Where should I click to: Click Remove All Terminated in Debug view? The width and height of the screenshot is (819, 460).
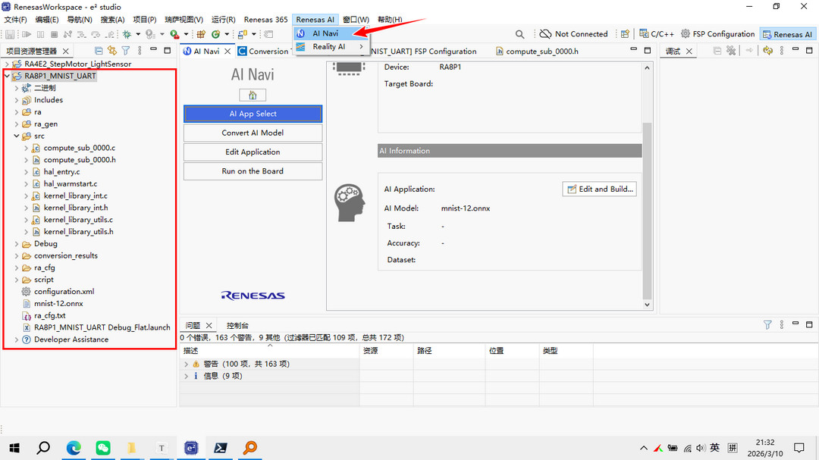point(731,51)
